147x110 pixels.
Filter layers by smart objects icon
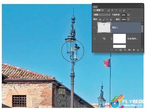pyautogui.click(x=124, y=10)
